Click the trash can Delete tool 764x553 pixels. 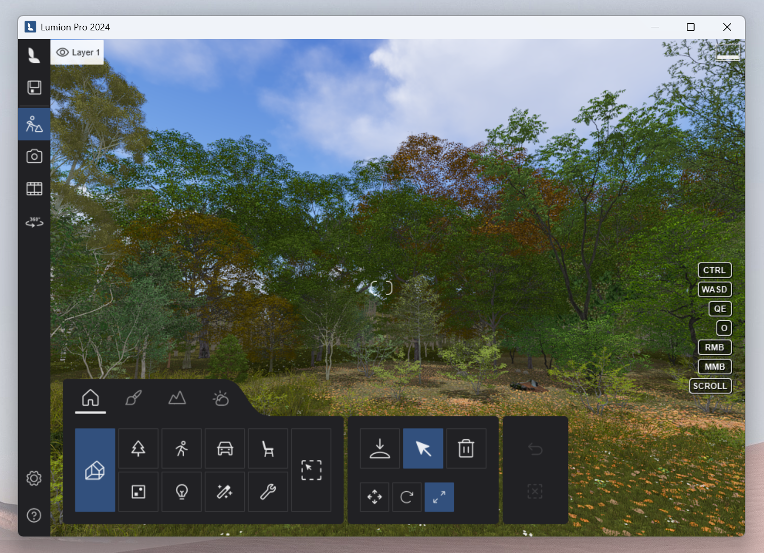(466, 448)
